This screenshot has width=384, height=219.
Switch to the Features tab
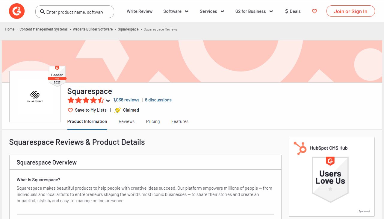180,121
